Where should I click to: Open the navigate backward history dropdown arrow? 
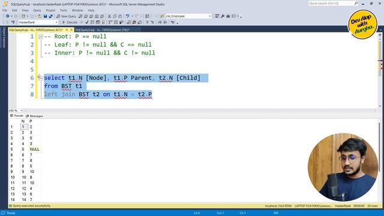(x=11, y=16)
